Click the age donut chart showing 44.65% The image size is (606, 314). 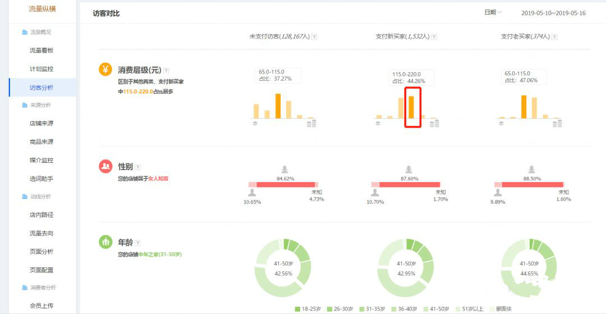tap(529, 267)
